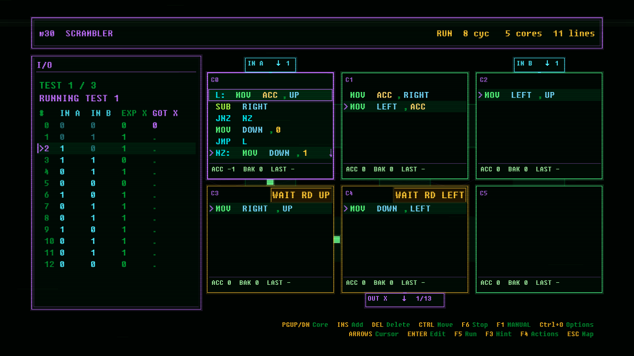Select 'MOV ACC, RIGHT' line in C1

point(405,95)
